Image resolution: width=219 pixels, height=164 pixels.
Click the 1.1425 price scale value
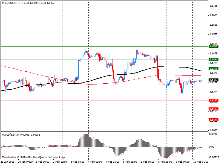[x=214, y=63]
